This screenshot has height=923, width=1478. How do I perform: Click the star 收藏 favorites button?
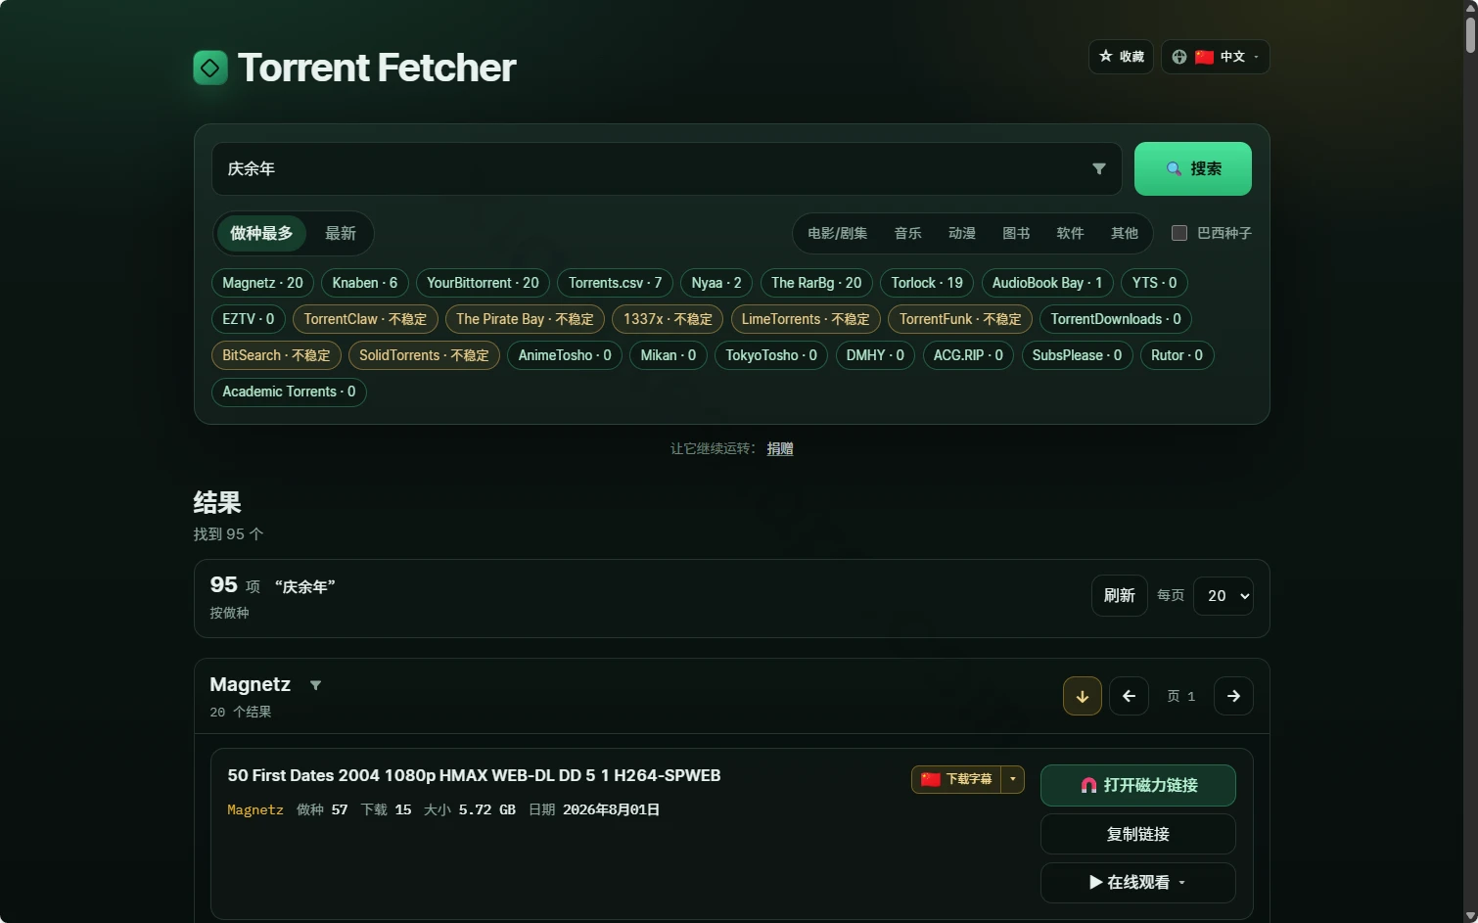[x=1121, y=57]
